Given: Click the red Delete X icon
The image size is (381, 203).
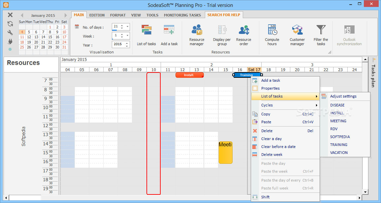Looking at the screenshot, I should (x=255, y=131).
